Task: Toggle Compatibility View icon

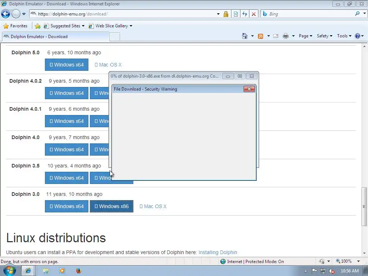Action: point(236,14)
